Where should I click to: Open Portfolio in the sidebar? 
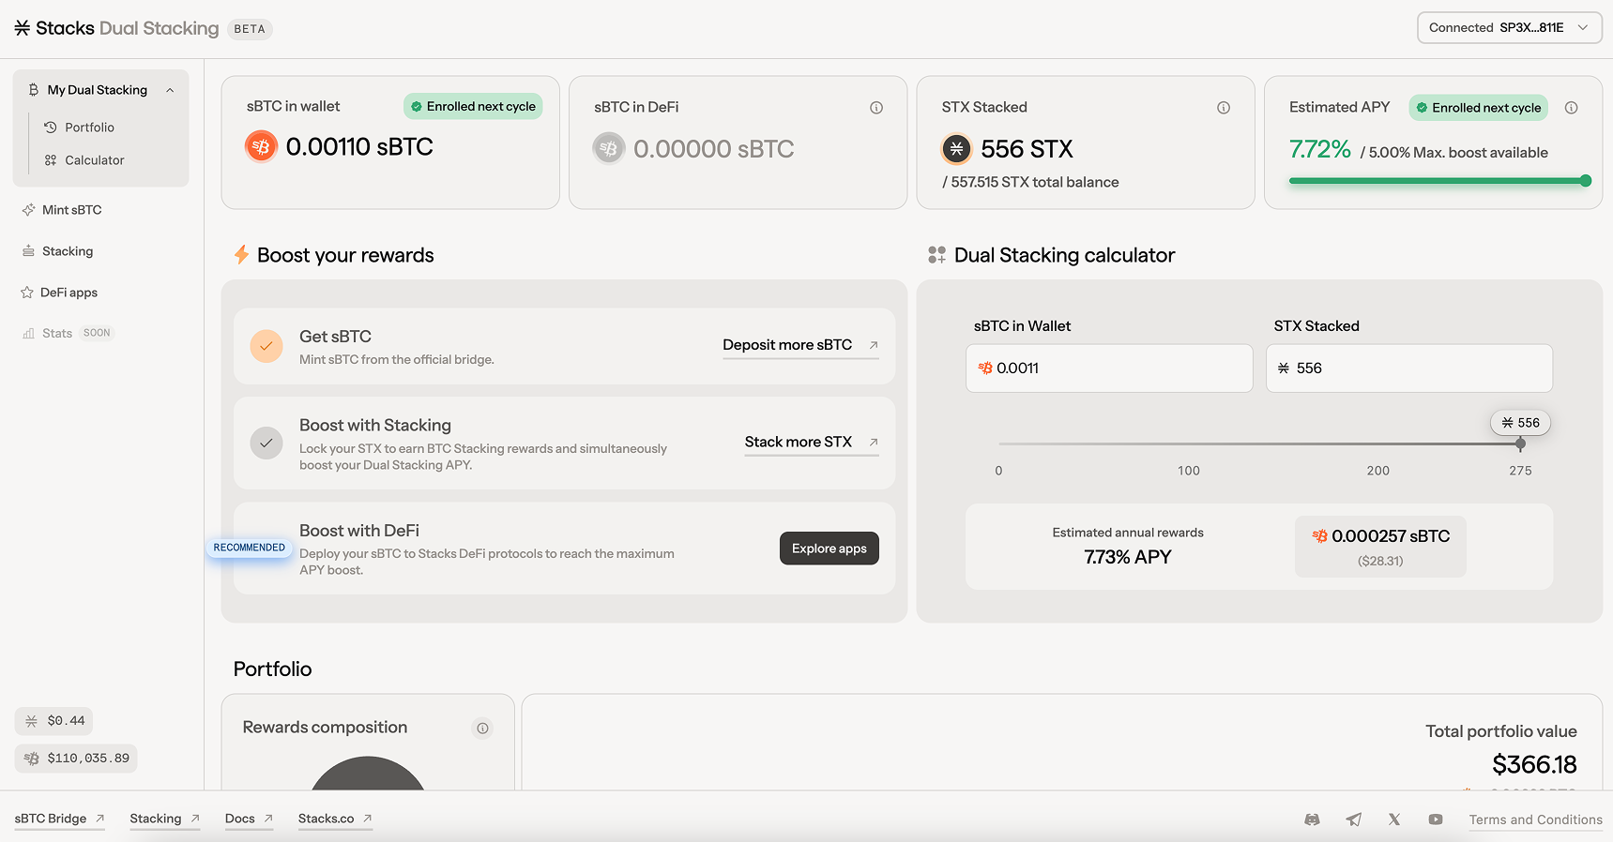click(x=89, y=128)
